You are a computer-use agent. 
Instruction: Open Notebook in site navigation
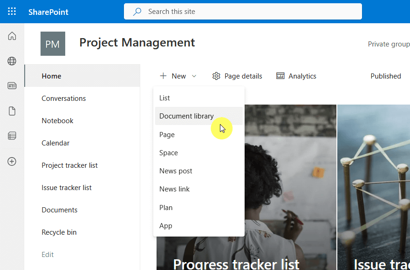[x=82, y=120]
